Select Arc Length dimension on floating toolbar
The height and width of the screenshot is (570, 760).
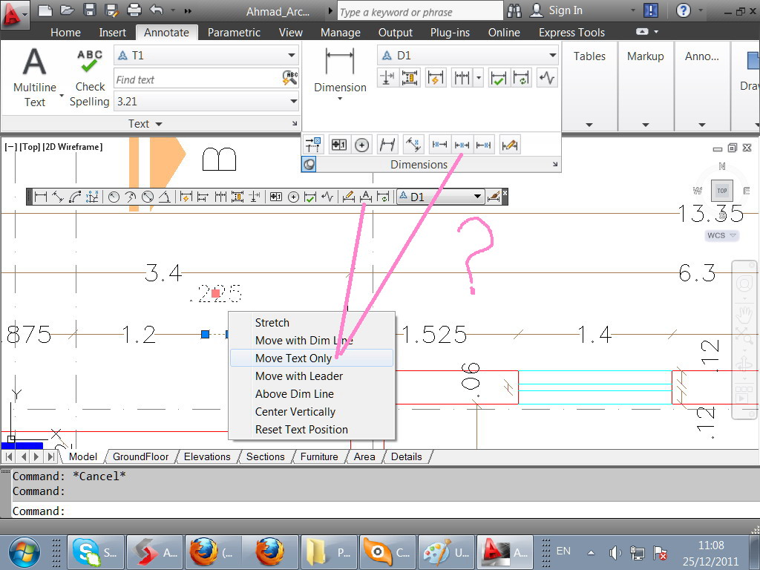pos(75,197)
